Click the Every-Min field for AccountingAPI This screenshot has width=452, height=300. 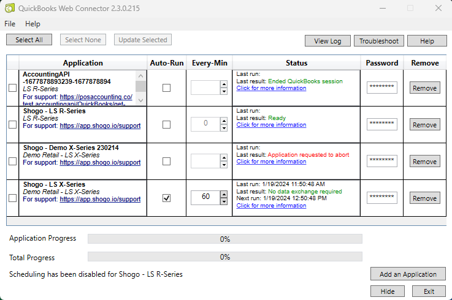click(x=205, y=88)
